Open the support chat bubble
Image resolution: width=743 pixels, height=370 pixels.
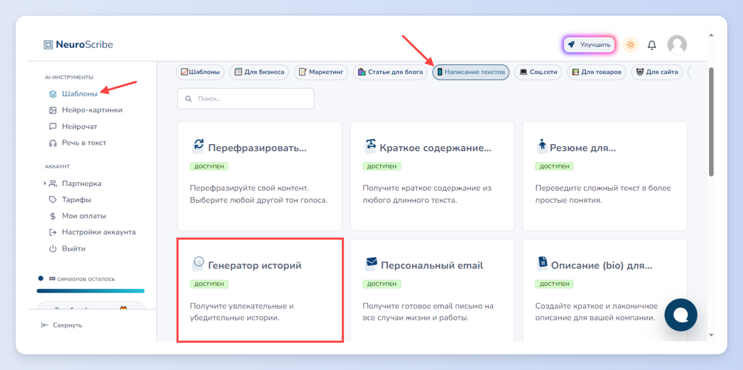tap(681, 315)
